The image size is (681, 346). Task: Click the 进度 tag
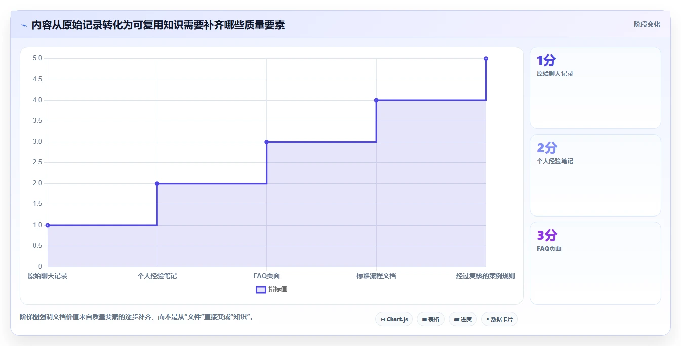[x=462, y=319]
